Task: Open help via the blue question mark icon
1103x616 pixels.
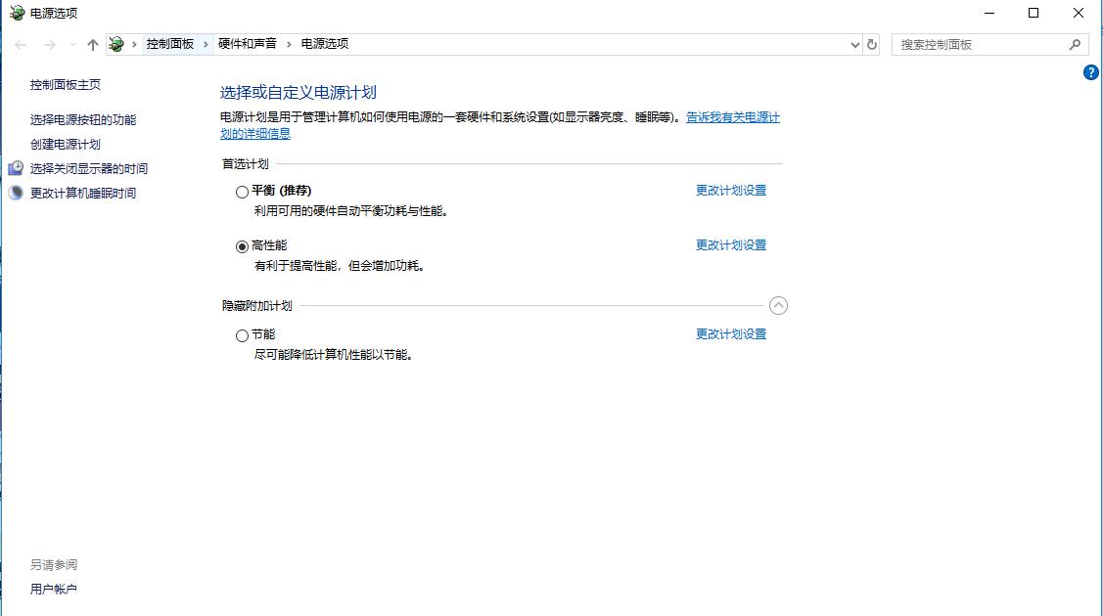Action: (1091, 71)
